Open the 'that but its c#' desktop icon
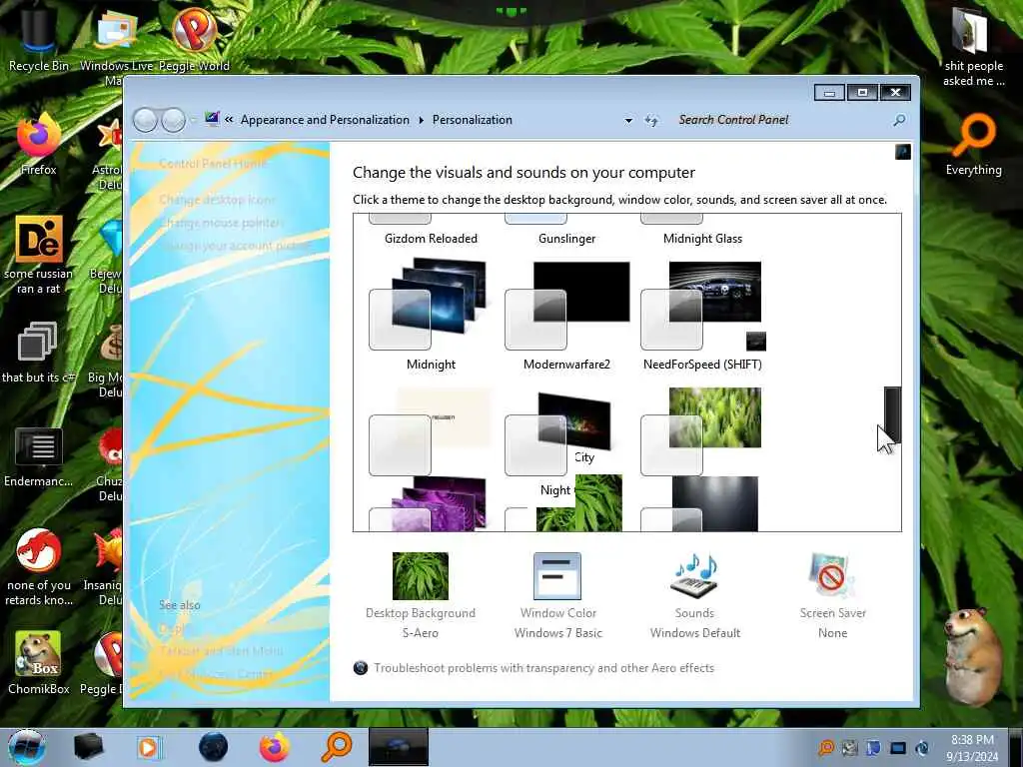This screenshot has height=767, width=1023. [x=38, y=353]
